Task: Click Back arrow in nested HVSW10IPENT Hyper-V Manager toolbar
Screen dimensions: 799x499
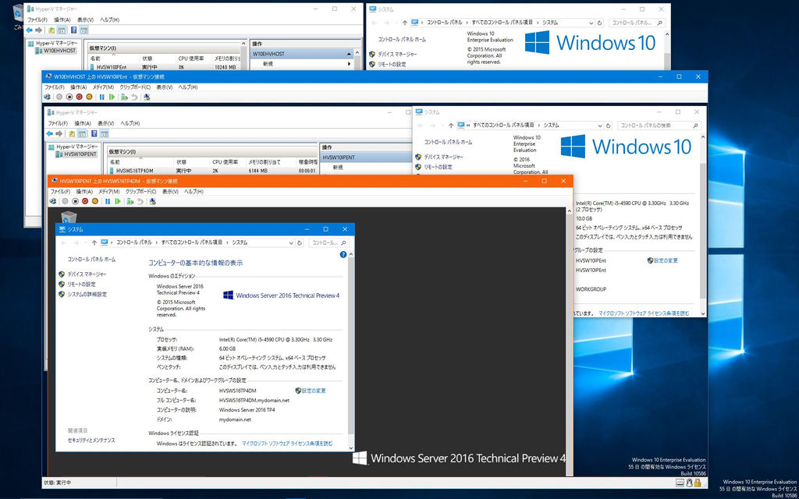Action: point(49,134)
